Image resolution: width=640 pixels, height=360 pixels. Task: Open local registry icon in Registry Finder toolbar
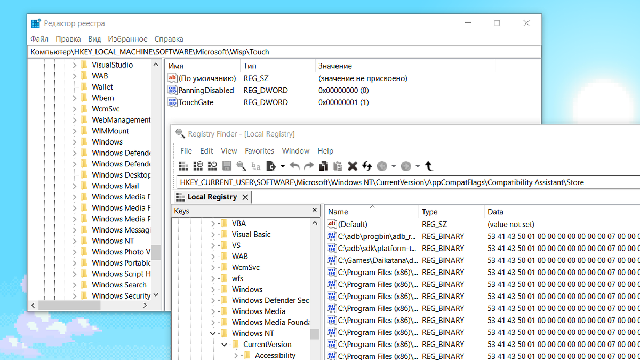click(x=183, y=166)
